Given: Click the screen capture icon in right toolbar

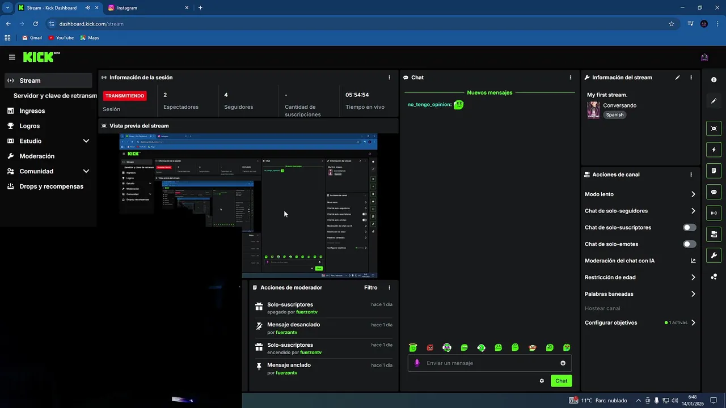Looking at the screenshot, I should [x=714, y=129].
